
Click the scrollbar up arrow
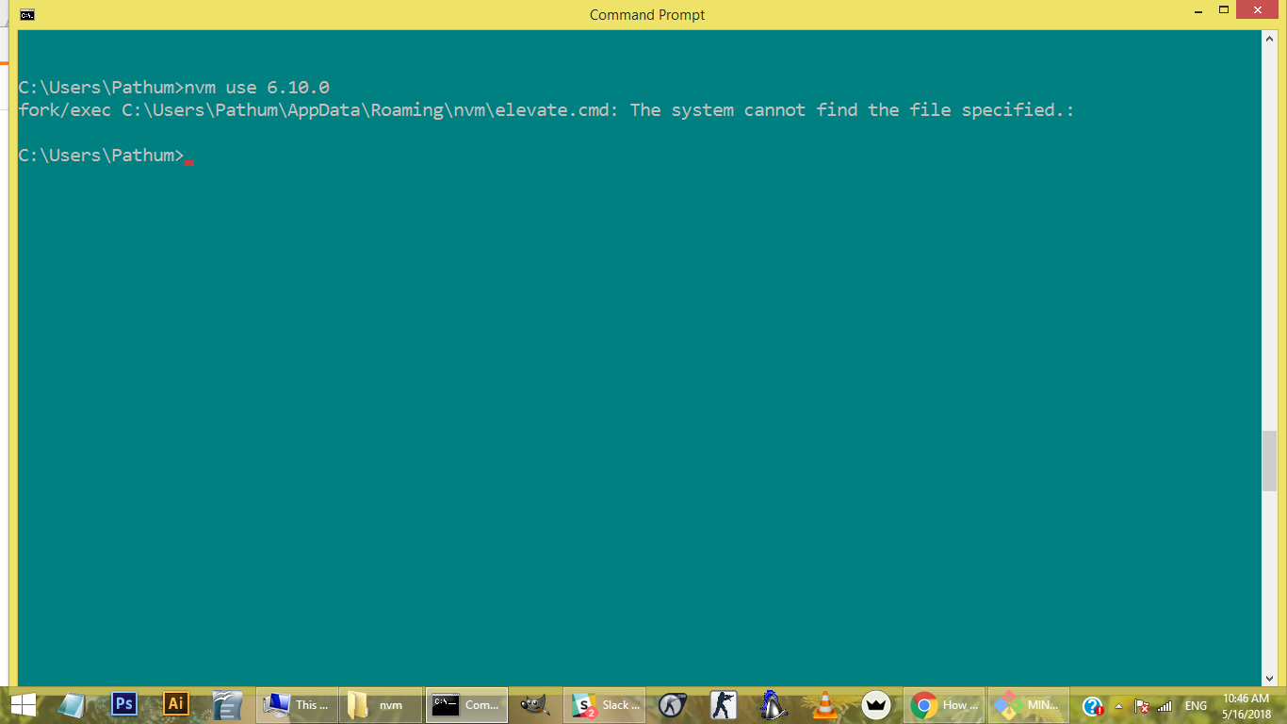pos(1269,38)
